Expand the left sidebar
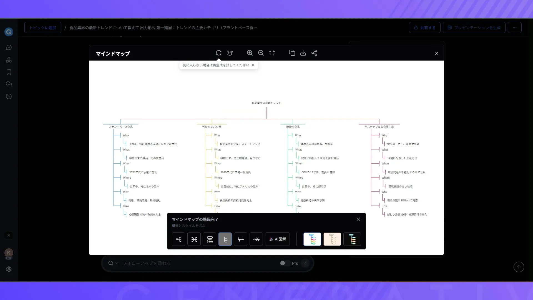Screen dimensions: 533x300 9,235
